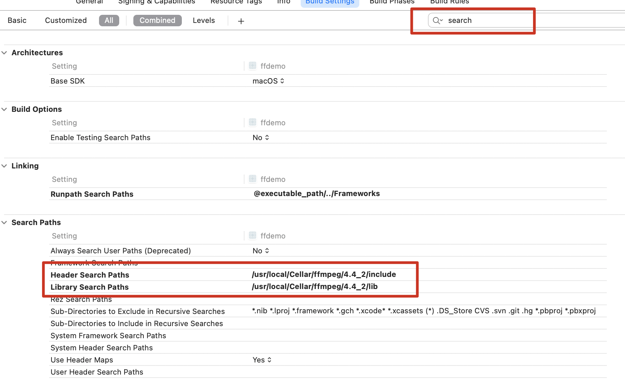Switch to Combined view mode
This screenshot has height=382, width=625.
157,21
